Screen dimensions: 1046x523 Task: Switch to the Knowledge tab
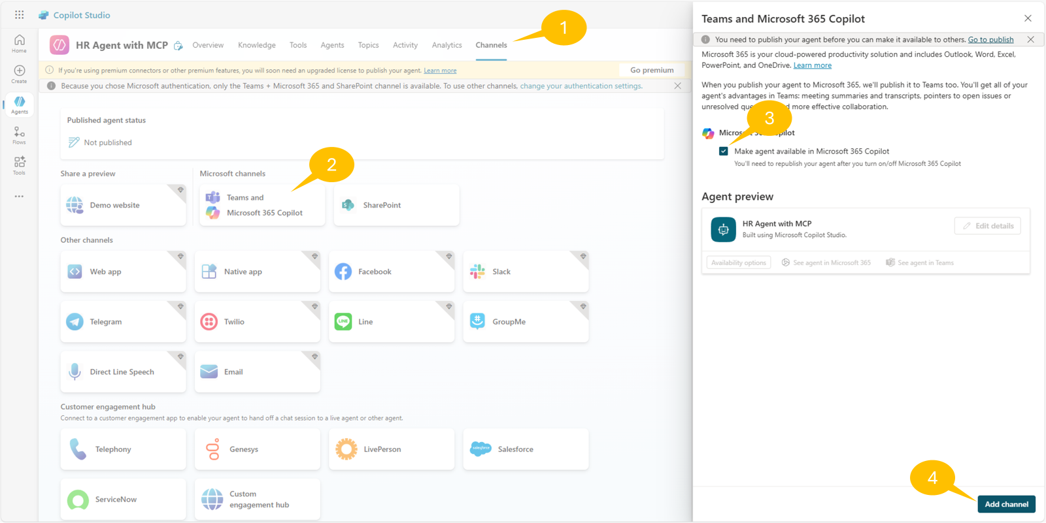point(257,45)
